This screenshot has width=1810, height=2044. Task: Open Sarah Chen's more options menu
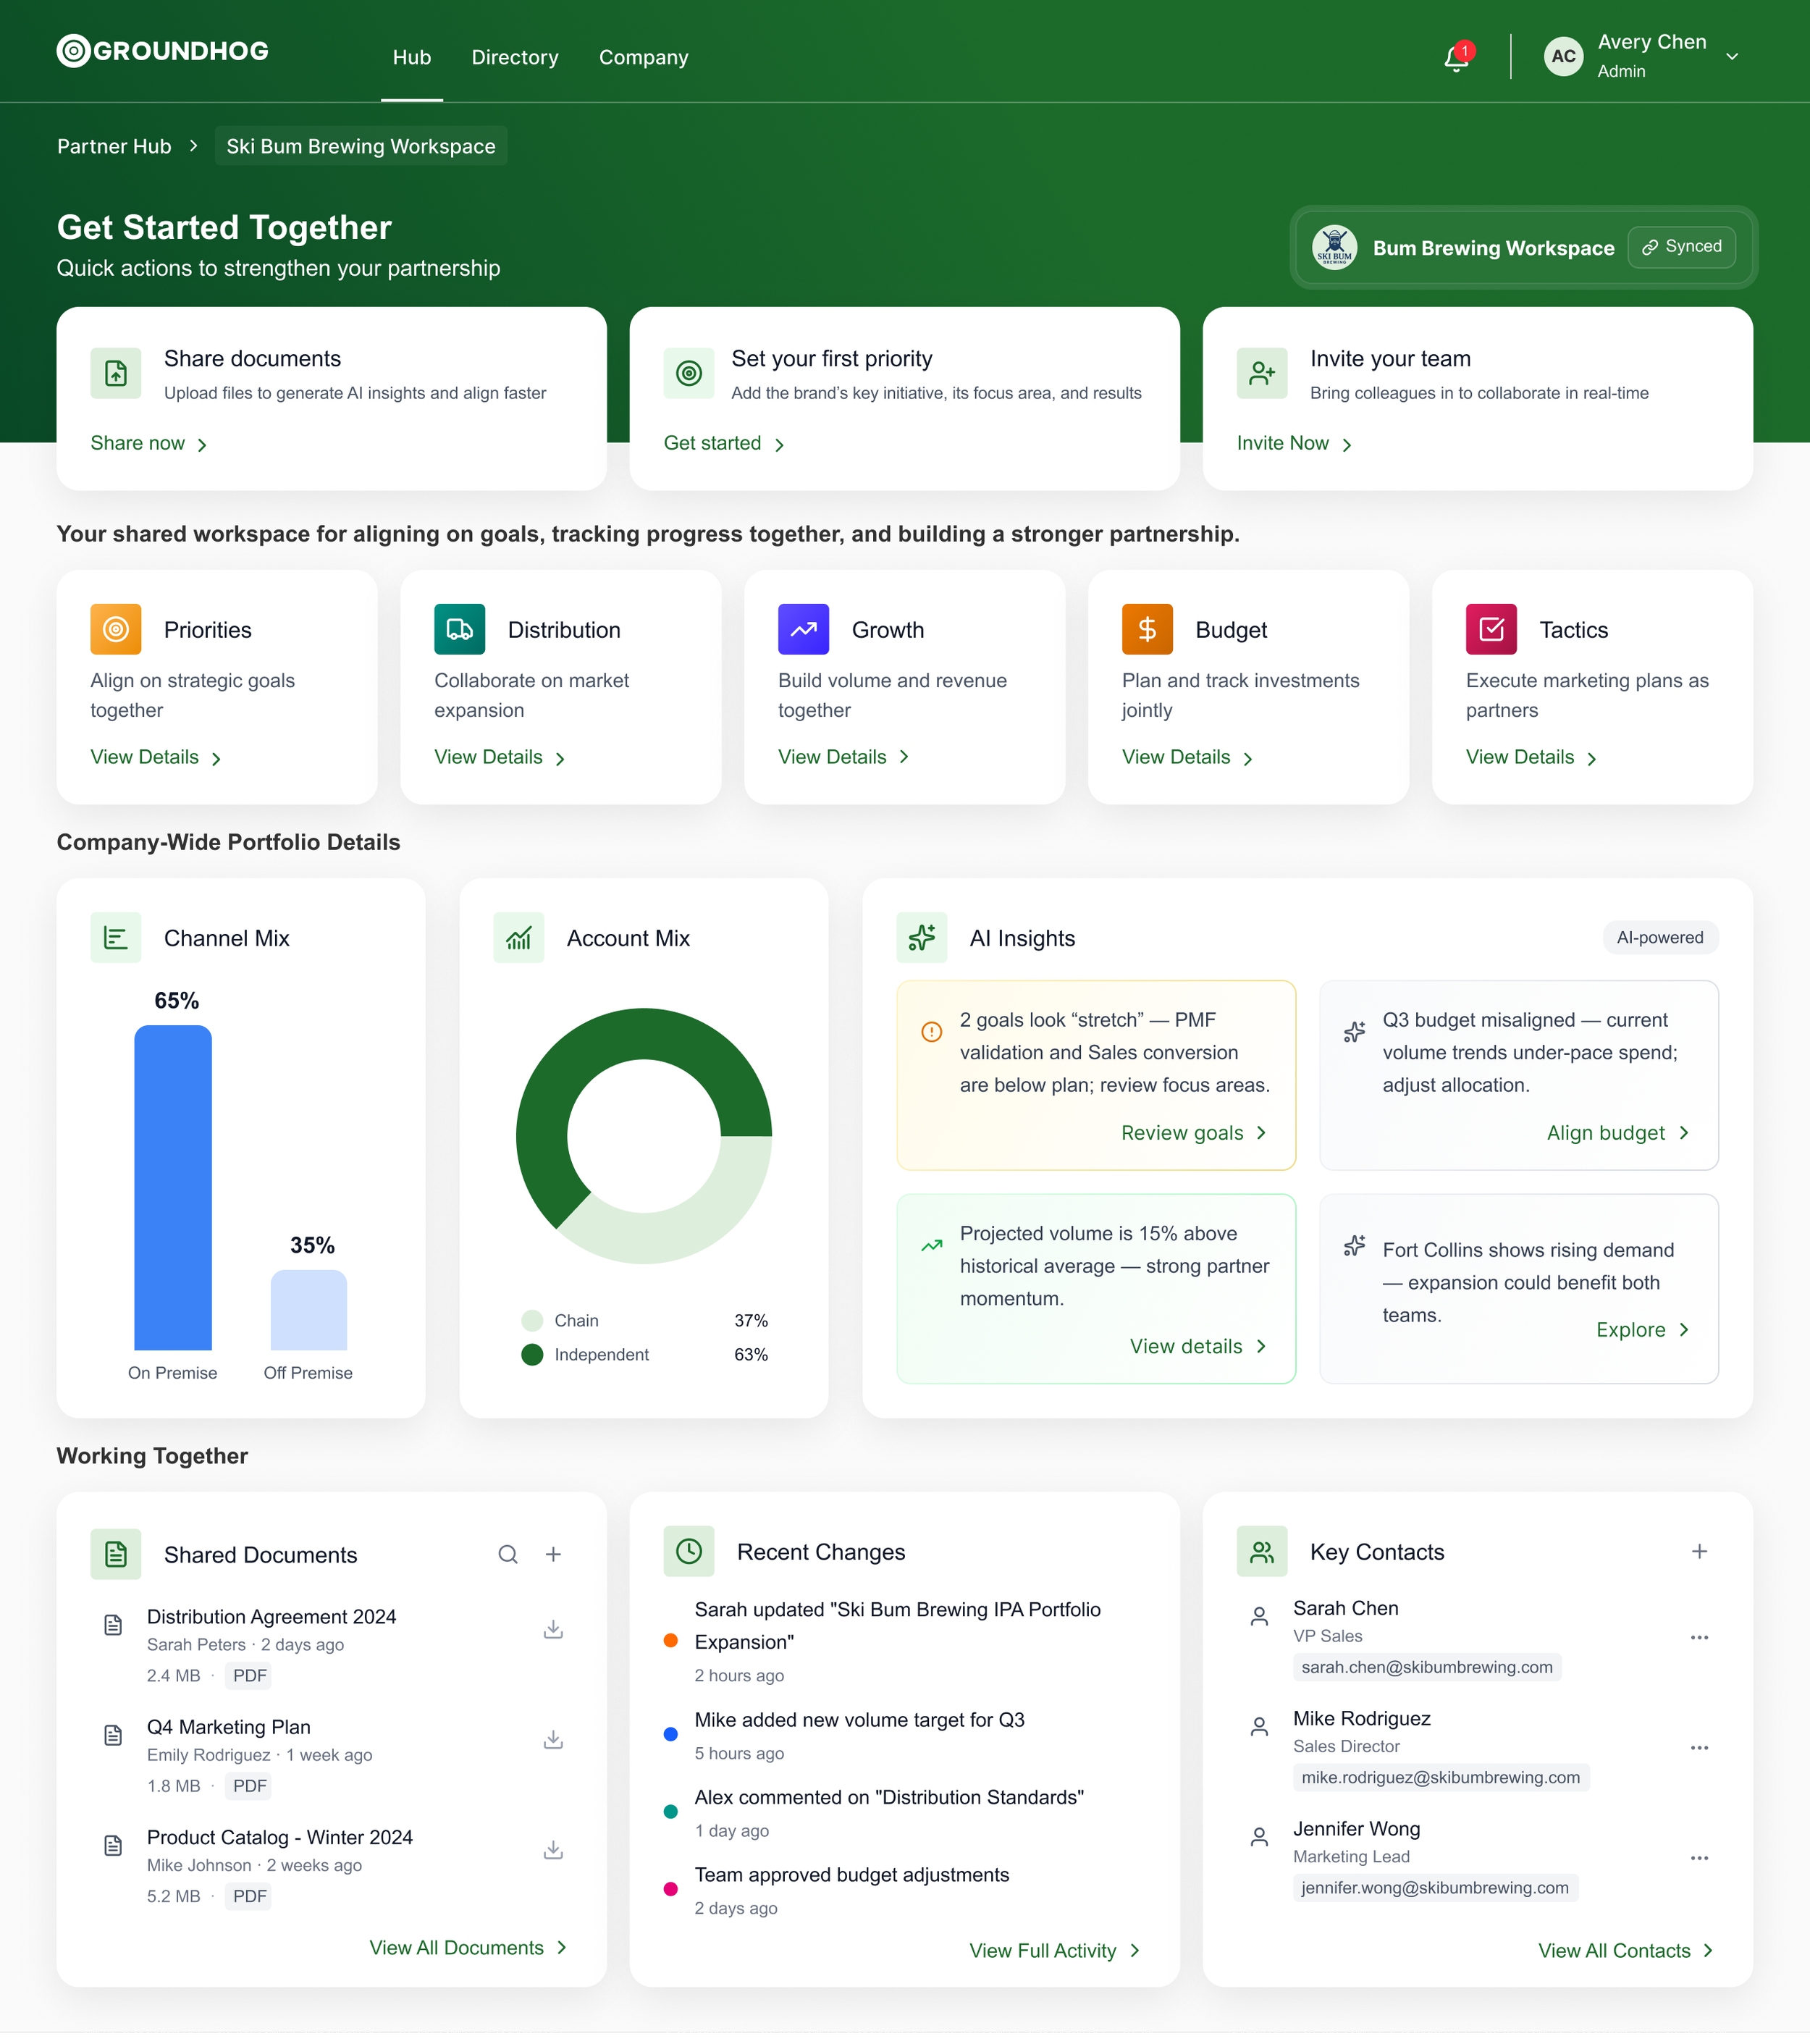click(x=1699, y=1637)
